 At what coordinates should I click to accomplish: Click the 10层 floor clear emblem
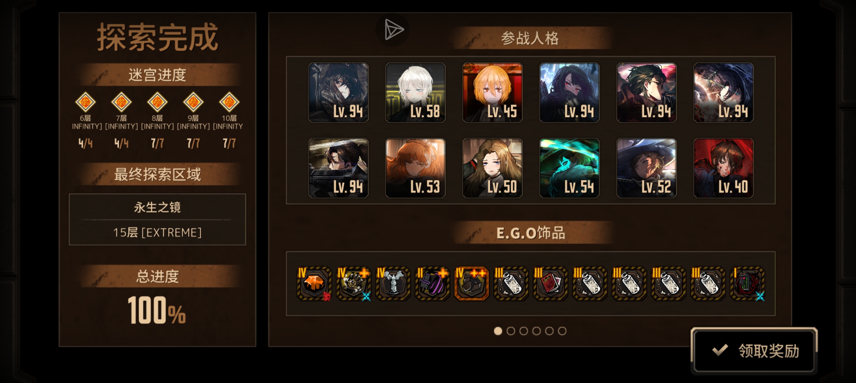tap(229, 102)
